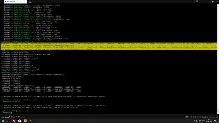
Task: Click the 'Granting privileges' line
Action: click(11, 82)
